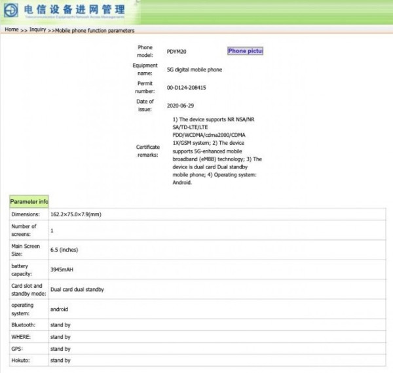Select issue date 2020-06-29
The image size is (393, 373).
click(x=180, y=106)
